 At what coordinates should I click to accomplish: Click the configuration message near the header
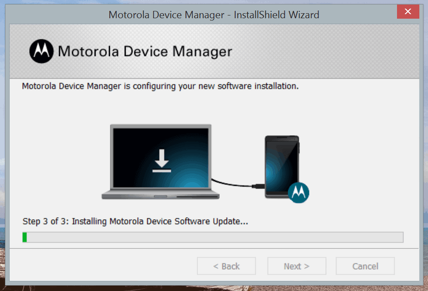pos(159,86)
